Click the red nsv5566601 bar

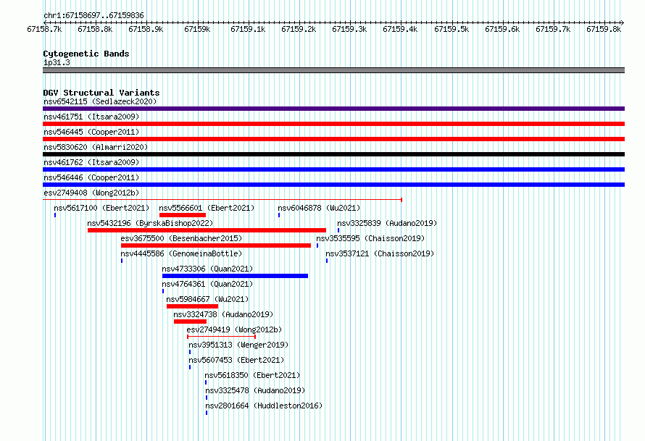pyautogui.click(x=183, y=215)
